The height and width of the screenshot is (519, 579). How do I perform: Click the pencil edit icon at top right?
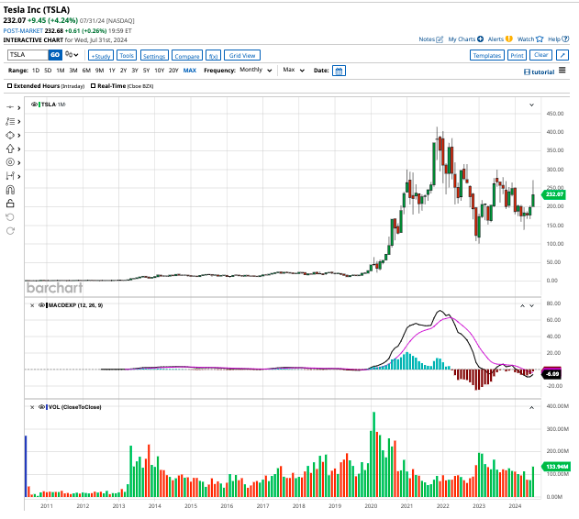(x=562, y=55)
